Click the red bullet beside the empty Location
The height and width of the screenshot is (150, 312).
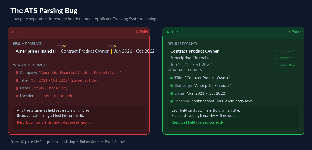coord(17,96)
